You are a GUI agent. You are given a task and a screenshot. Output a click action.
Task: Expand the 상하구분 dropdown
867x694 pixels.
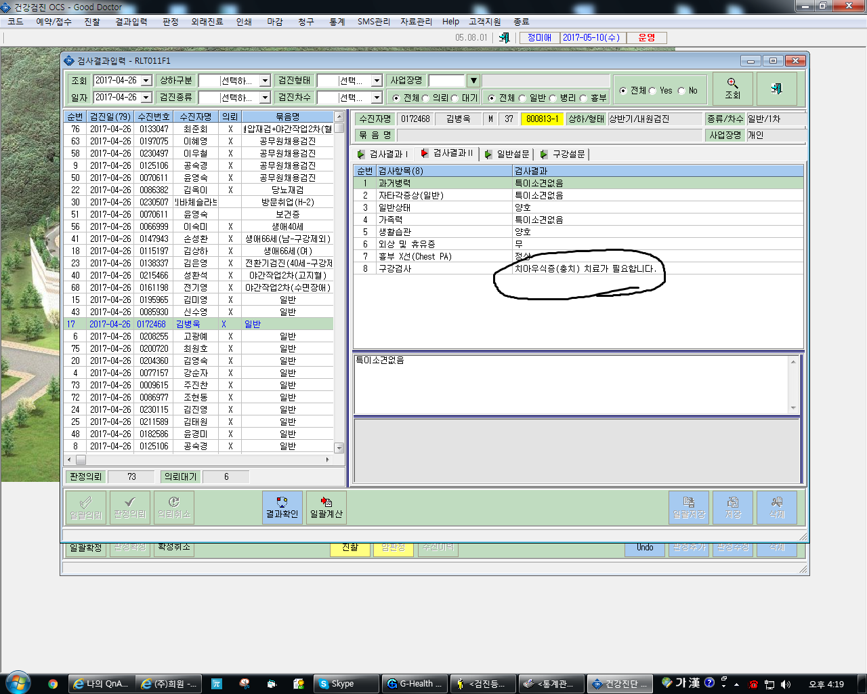[x=265, y=81]
